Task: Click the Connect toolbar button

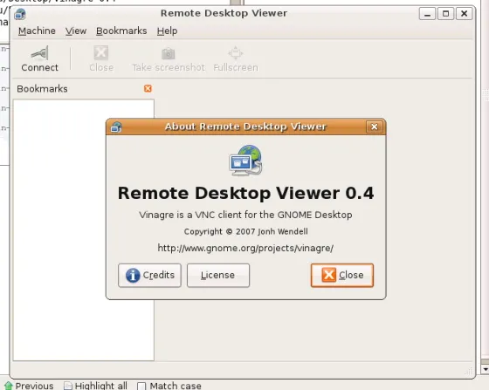Action: (39, 58)
